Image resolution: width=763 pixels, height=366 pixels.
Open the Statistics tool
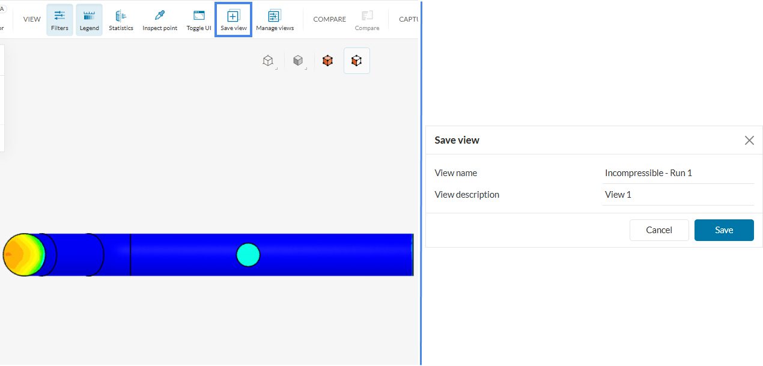pyautogui.click(x=121, y=19)
